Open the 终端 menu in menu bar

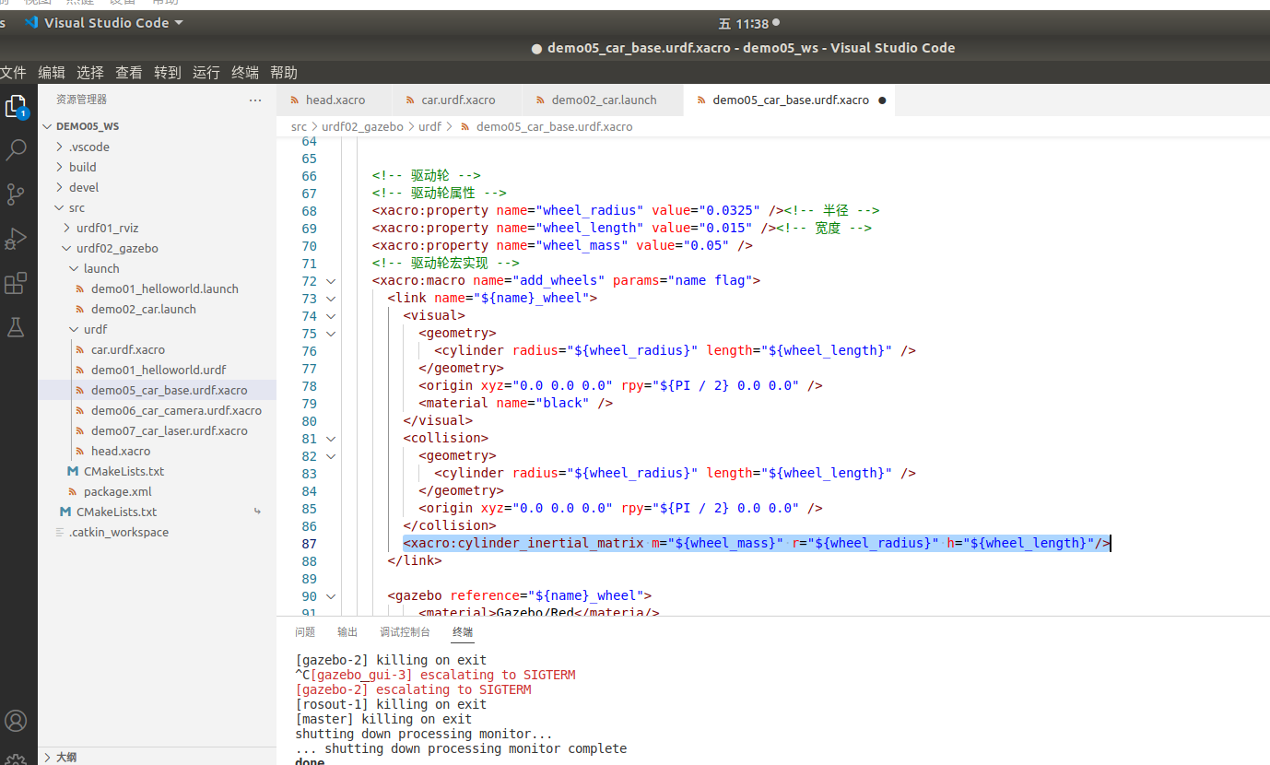tap(245, 73)
